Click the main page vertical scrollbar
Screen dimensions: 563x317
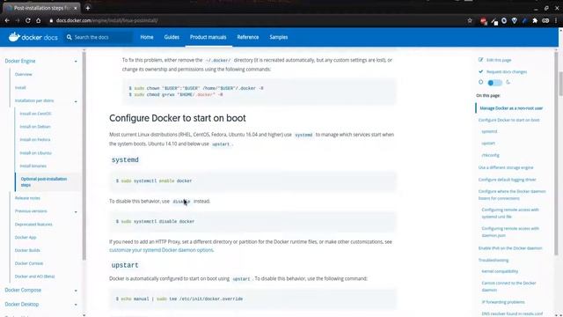pyautogui.click(x=560, y=84)
